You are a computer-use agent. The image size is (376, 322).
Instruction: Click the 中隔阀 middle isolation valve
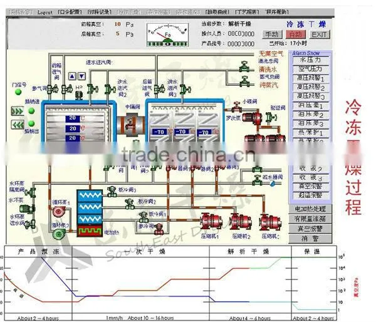click(131, 124)
